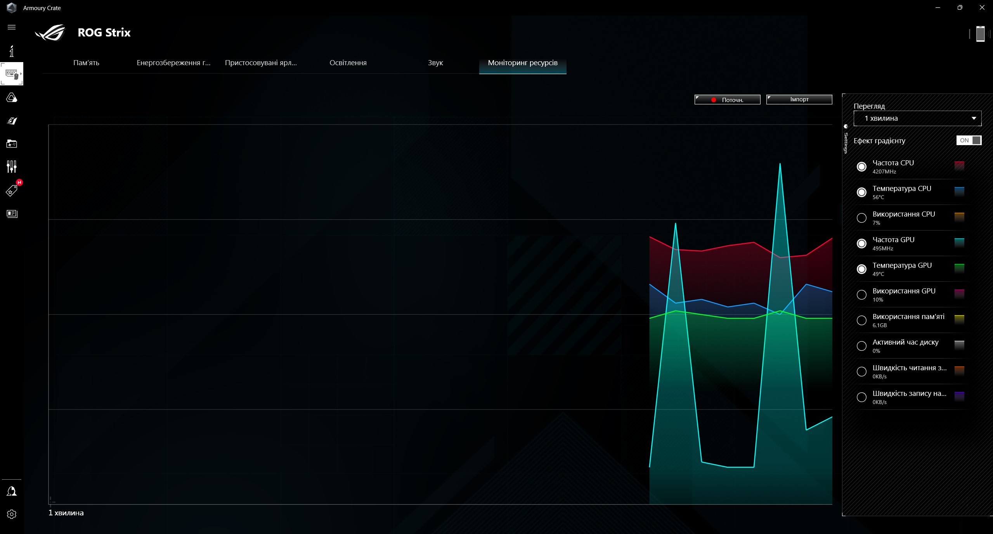
Task: Disable the Частота GPU radio button
Action: click(861, 244)
